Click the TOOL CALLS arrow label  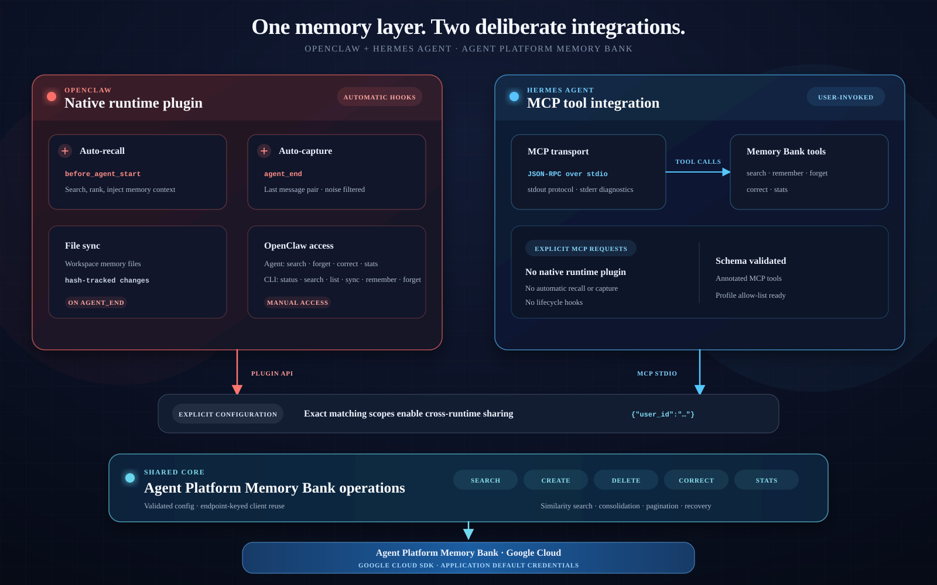[698, 161]
